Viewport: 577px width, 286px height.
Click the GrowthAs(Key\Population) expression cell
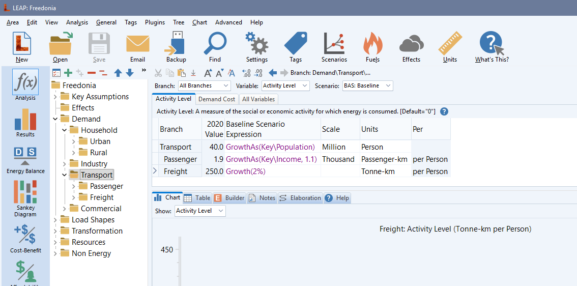pos(273,147)
